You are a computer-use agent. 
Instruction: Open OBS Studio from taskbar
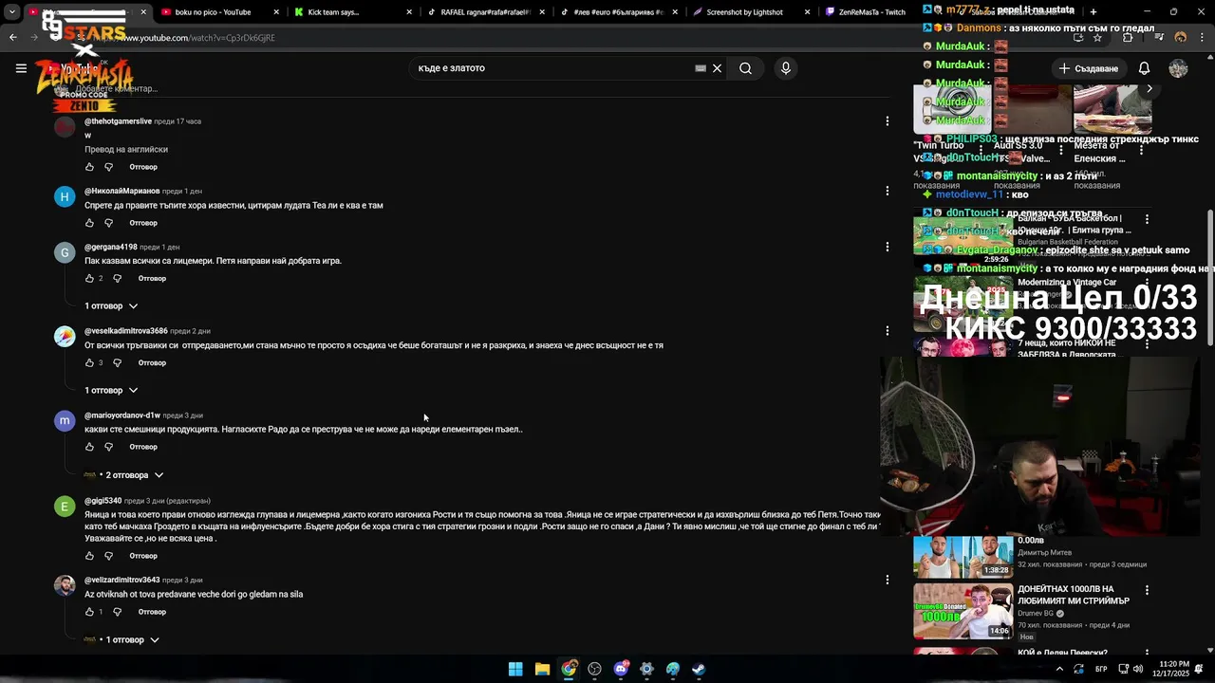click(594, 669)
